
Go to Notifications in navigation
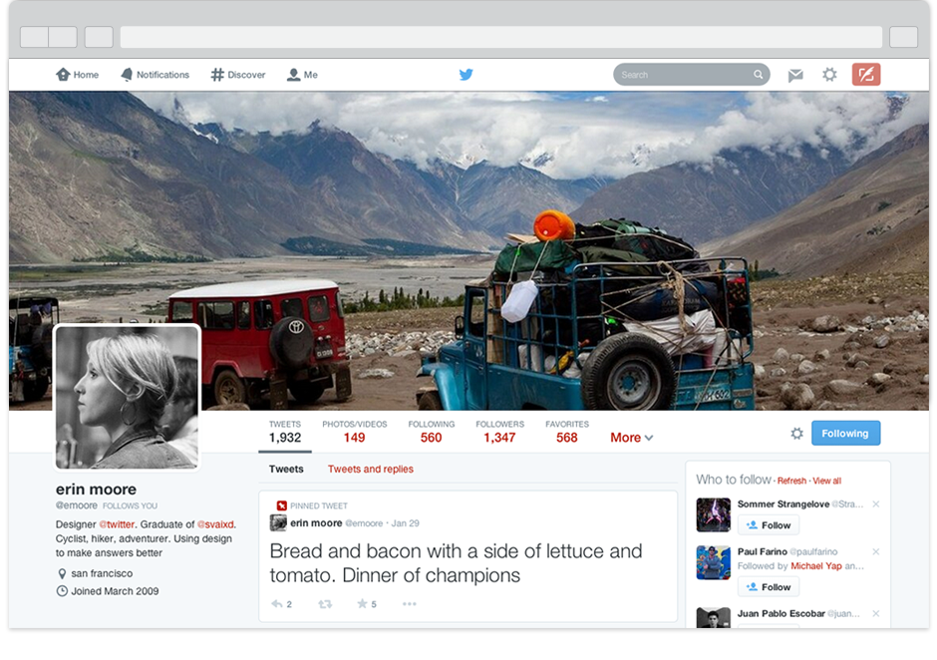click(155, 75)
